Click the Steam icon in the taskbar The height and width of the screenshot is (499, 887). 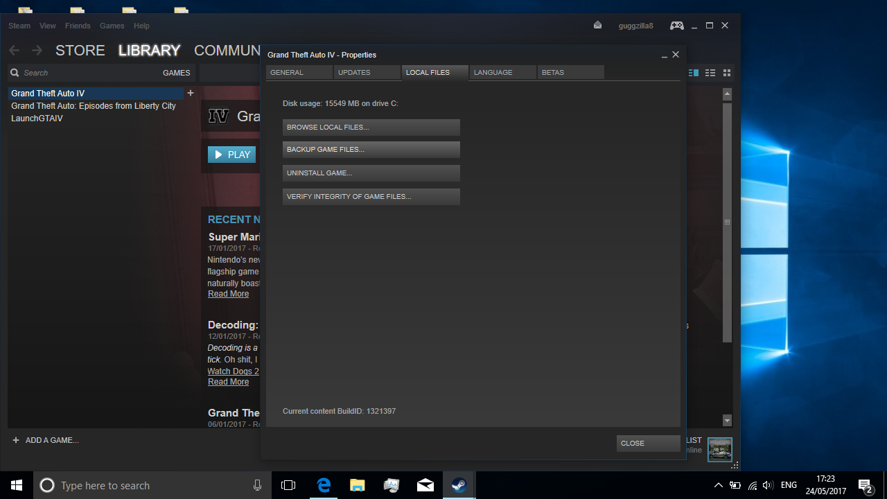pos(459,485)
